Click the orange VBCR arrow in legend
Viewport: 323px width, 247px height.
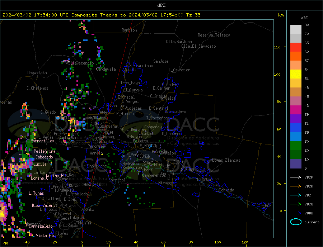(x=296, y=186)
